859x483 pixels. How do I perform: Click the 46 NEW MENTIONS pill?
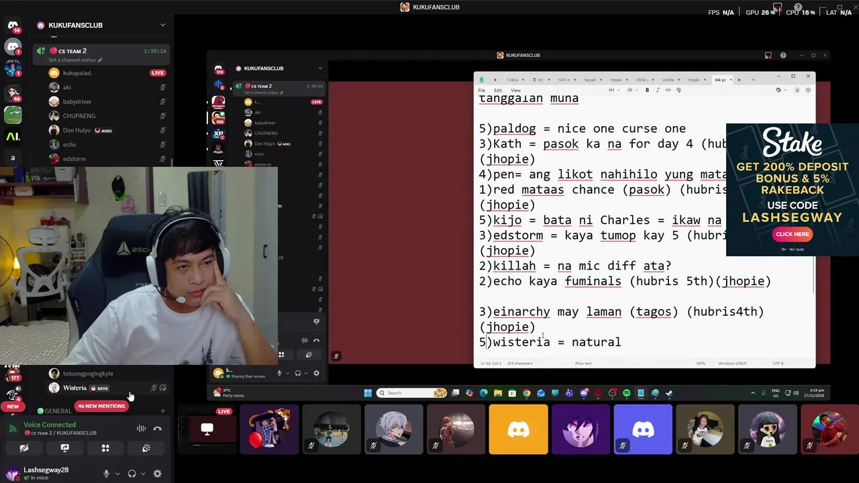(x=101, y=406)
